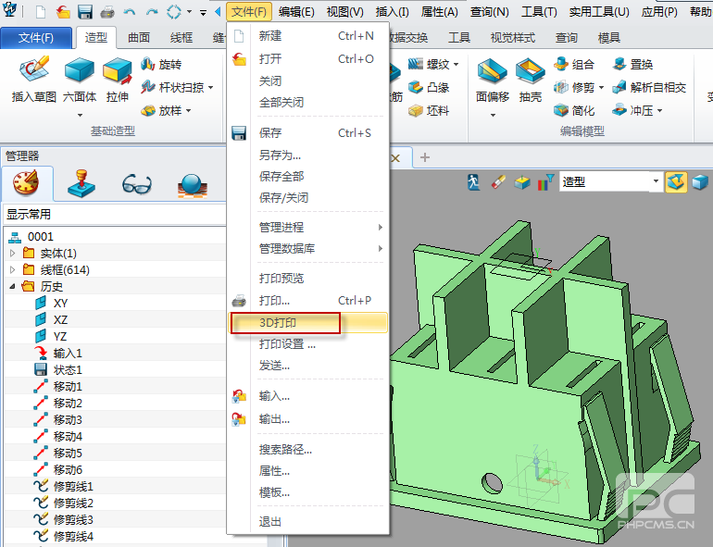Choose 3D打印 from the File menu
This screenshot has height=547, width=713.
pyautogui.click(x=284, y=324)
